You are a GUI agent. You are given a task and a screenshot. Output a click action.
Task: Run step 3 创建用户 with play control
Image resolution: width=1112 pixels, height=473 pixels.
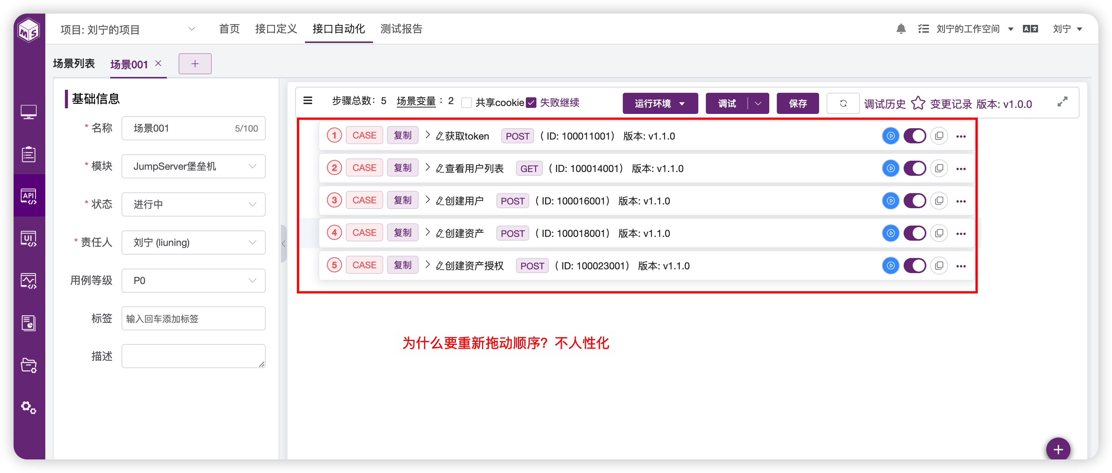pyautogui.click(x=890, y=201)
